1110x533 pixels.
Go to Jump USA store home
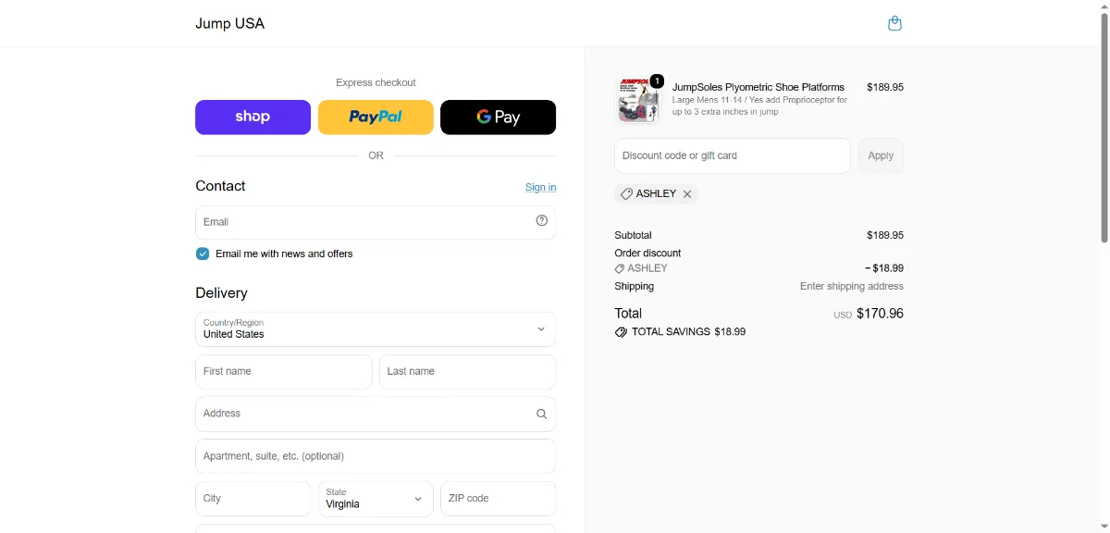coord(229,24)
